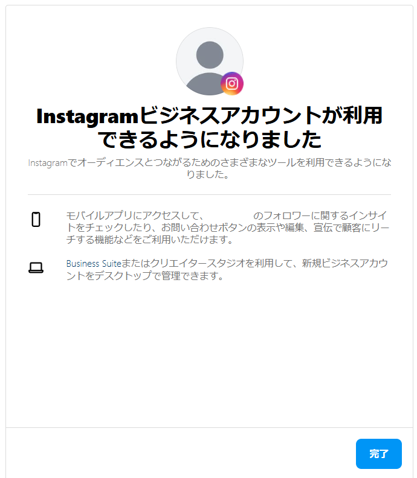This screenshot has height=478, width=417.
Task: Select the heading line できるようになりました
Action: (x=210, y=140)
